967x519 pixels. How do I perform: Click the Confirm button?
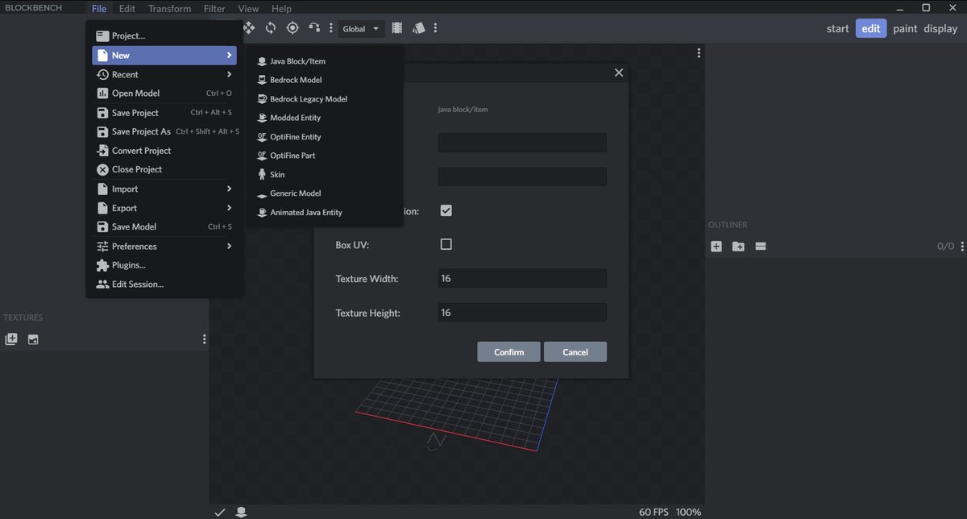[x=508, y=351]
